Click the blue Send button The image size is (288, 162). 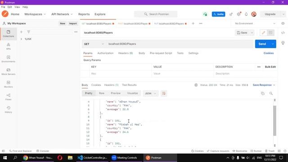pos(262,44)
